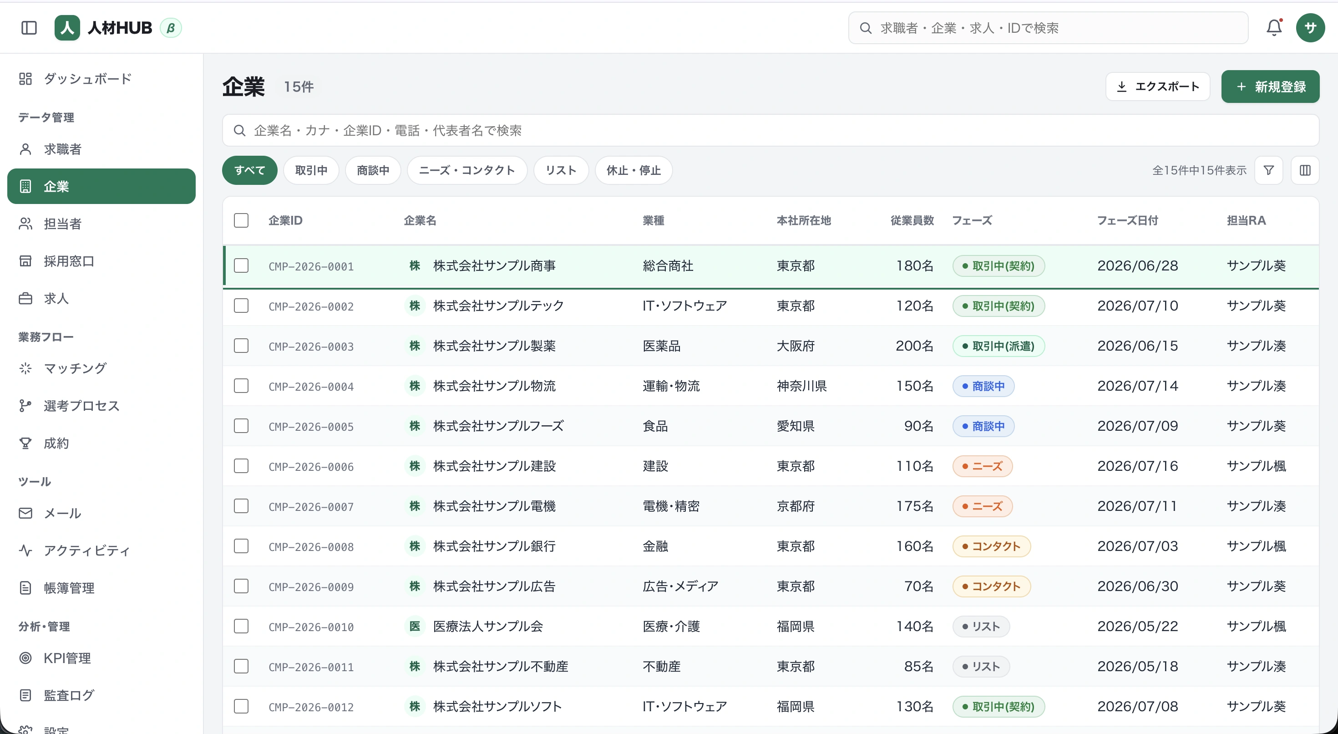Click 広告･メディア industry cell

(x=680, y=586)
